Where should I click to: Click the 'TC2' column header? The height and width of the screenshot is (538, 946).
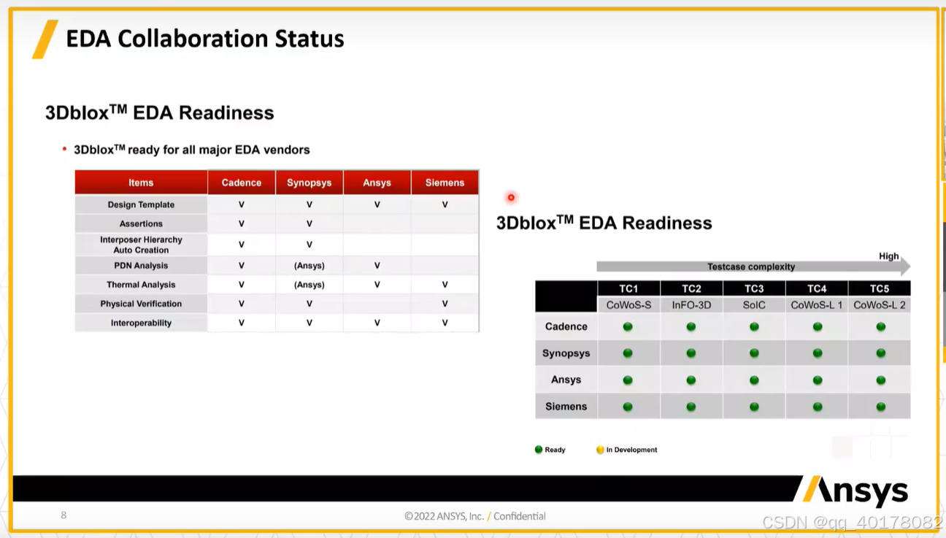pyautogui.click(x=691, y=288)
